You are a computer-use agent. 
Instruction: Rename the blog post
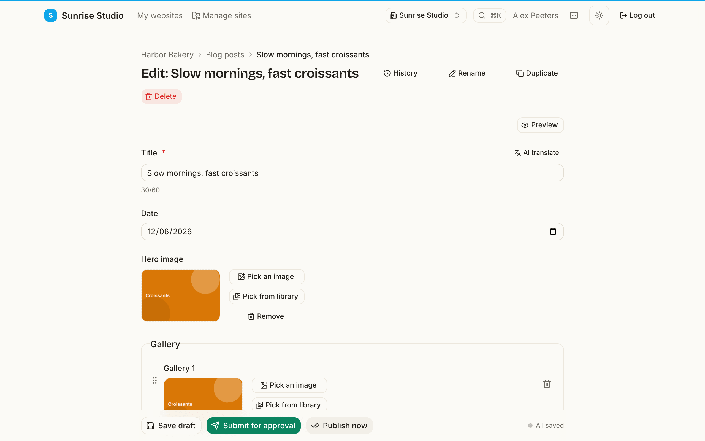pos(467,73)
